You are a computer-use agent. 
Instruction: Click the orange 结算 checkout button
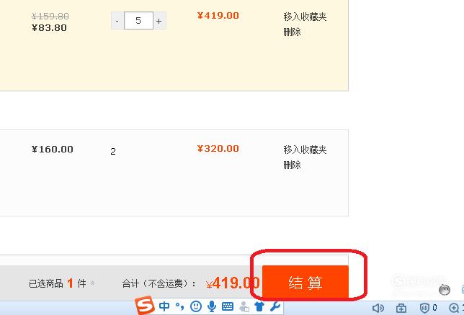pos(305,283)
